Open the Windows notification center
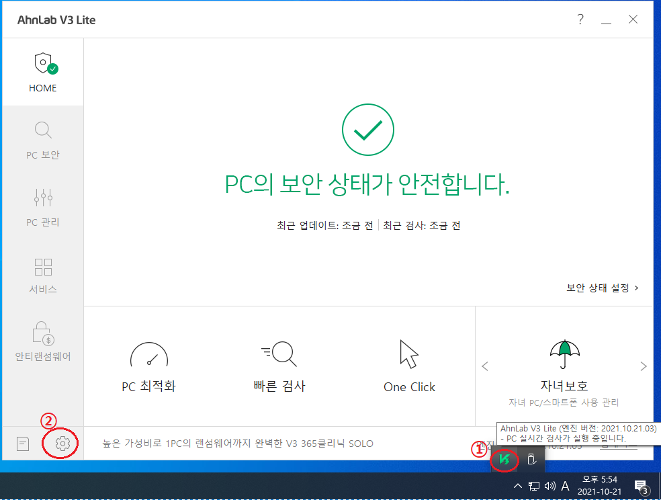 [640, 486]
